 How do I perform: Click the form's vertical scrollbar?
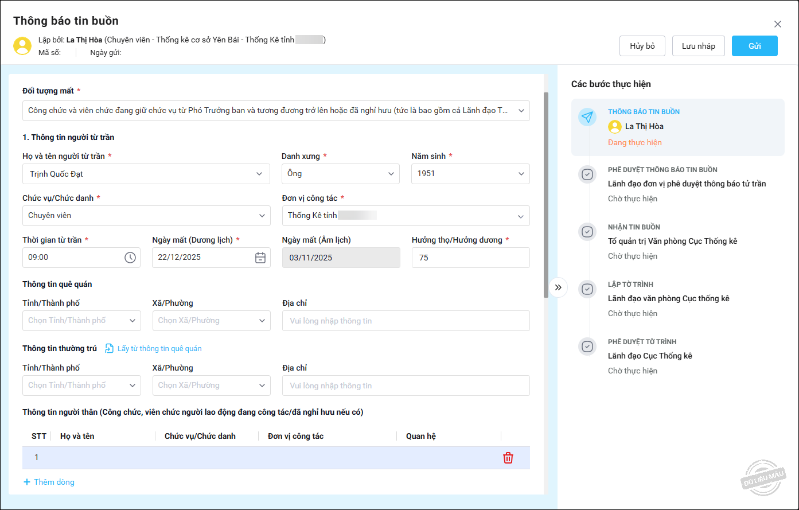tap(546, 195)
